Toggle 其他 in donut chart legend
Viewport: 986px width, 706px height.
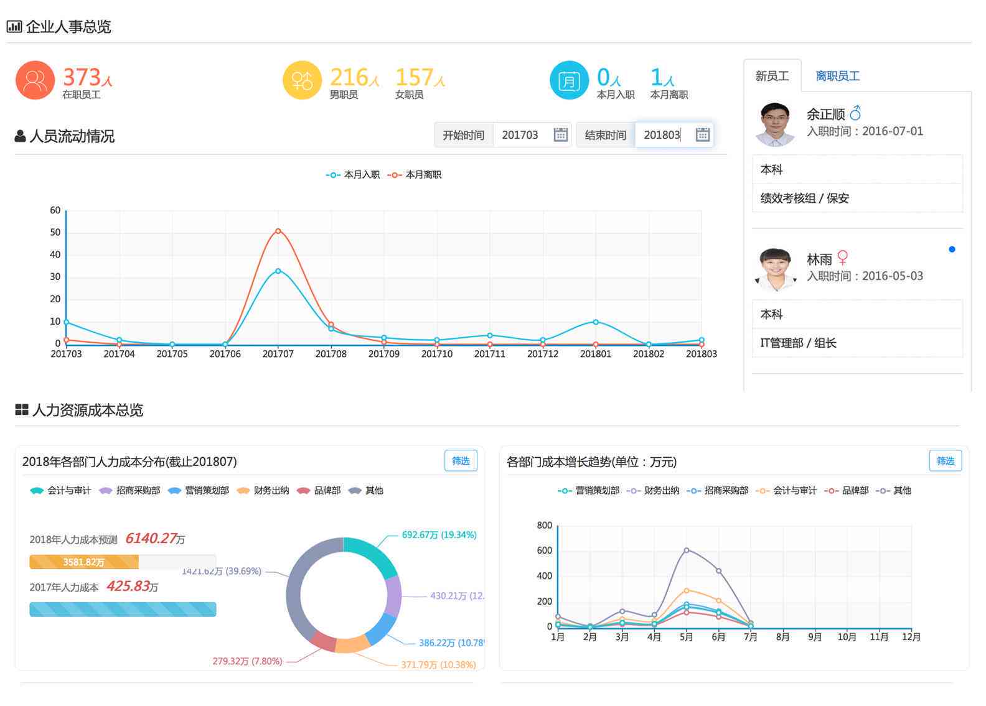(x=366, y=491)
